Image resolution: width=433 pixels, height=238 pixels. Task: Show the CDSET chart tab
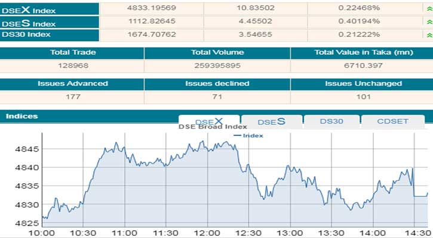point(392,121)
